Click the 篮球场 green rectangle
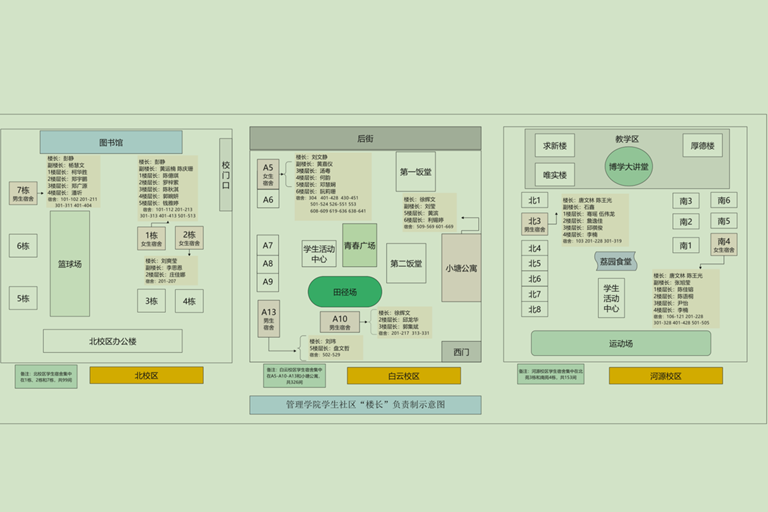Viewport: 768px width, 512px height. 70,264
